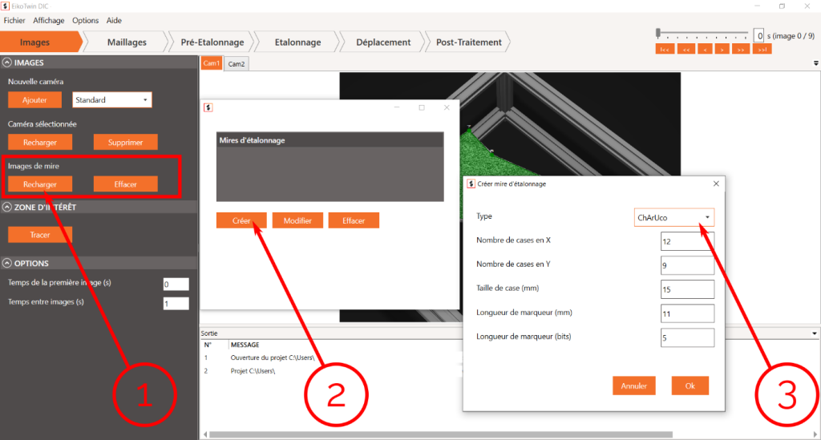Click Recharger under Images de mire
Screen dimensions: 821x440
40,184
